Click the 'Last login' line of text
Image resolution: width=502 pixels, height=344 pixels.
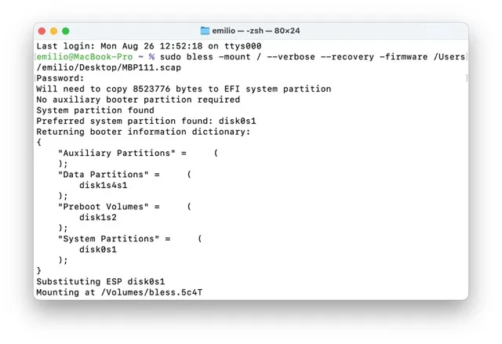click(149, 46)
